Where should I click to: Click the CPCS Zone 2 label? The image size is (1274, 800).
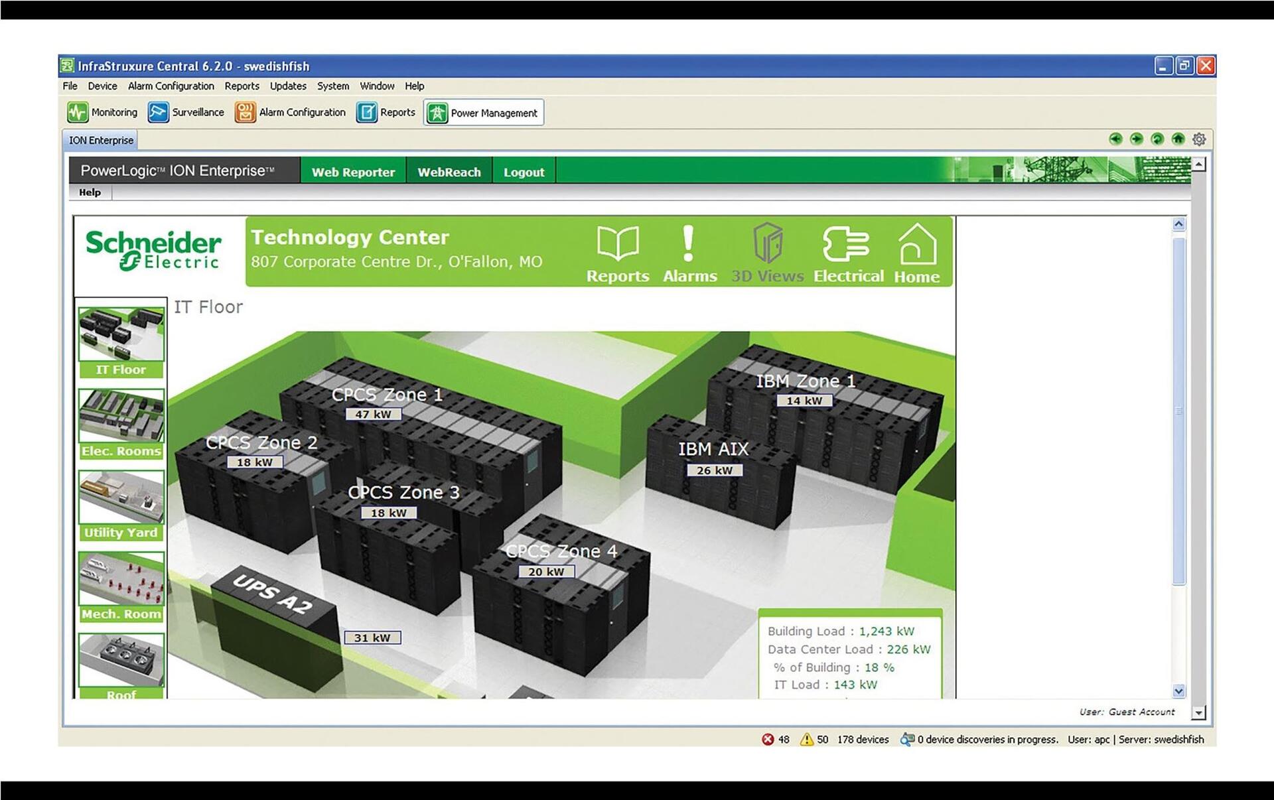261,442
